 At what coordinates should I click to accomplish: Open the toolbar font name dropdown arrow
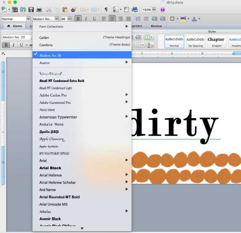click(x=57, y=19)
